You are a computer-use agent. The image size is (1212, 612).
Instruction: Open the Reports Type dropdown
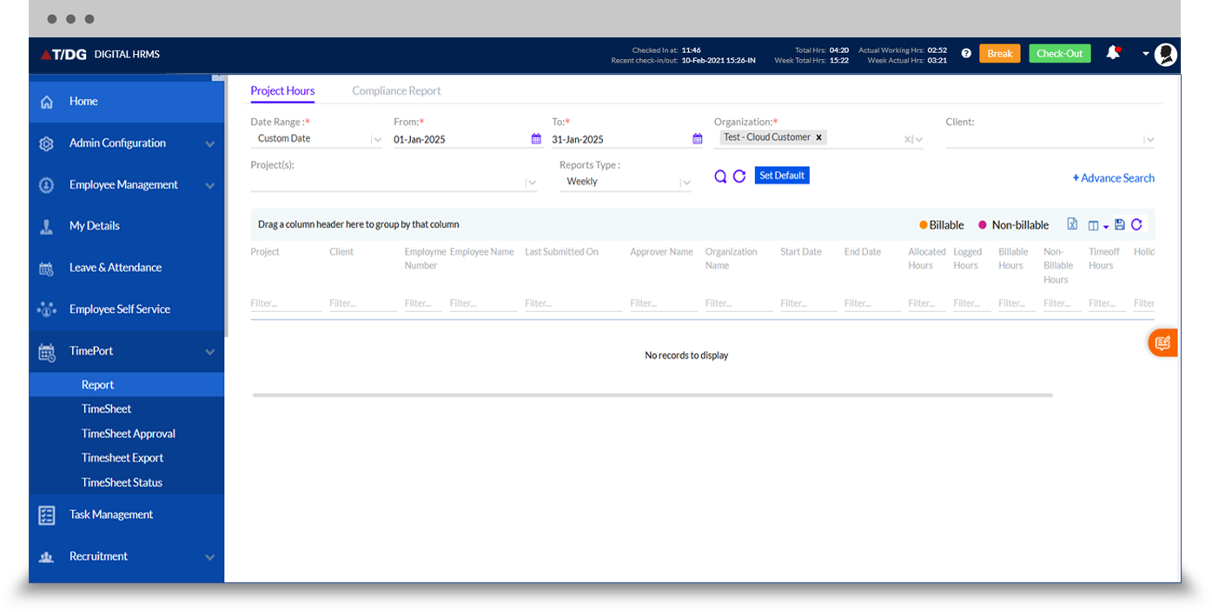click(x=685, y=183)
